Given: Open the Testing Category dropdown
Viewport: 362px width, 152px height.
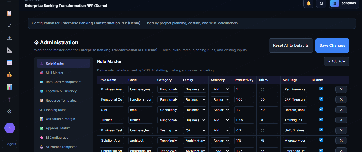Looking at the screenshot, I should (x=168, y=130).
